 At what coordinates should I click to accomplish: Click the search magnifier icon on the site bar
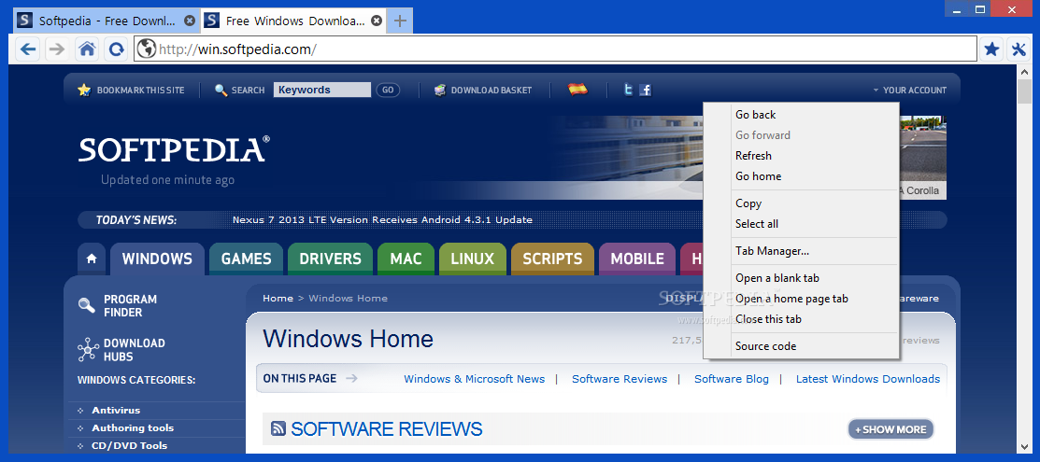click(x=221, y=90)
